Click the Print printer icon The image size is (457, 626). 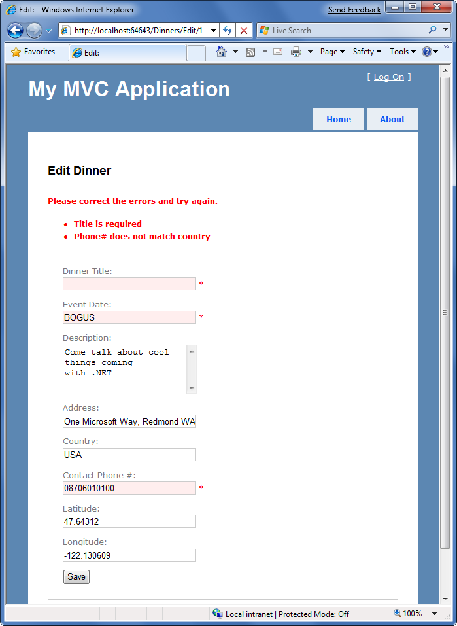click(x=296, y=52)
